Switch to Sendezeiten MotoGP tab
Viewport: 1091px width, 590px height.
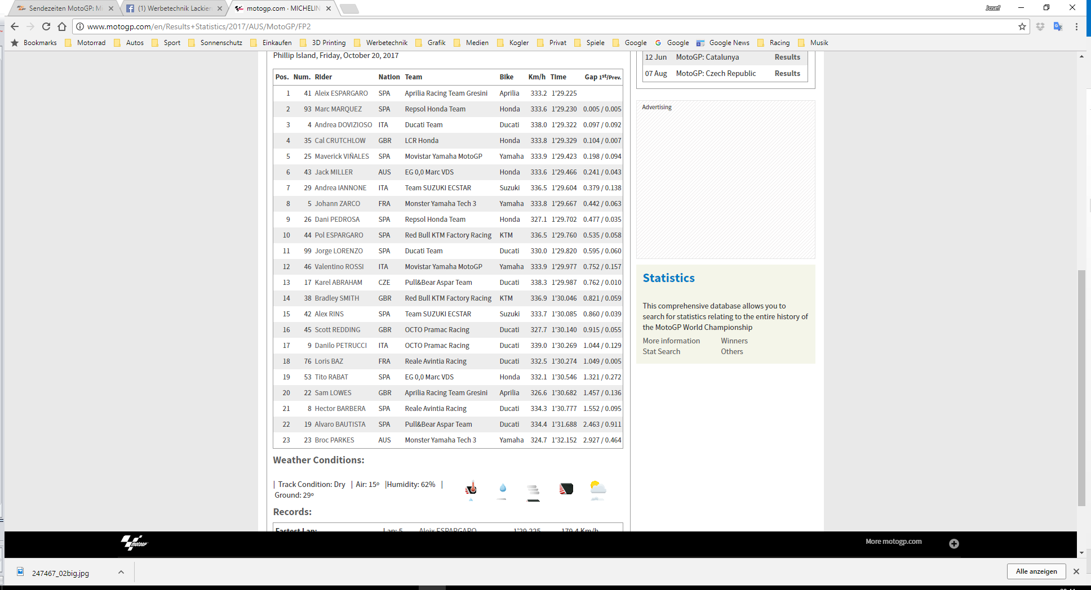63,8
